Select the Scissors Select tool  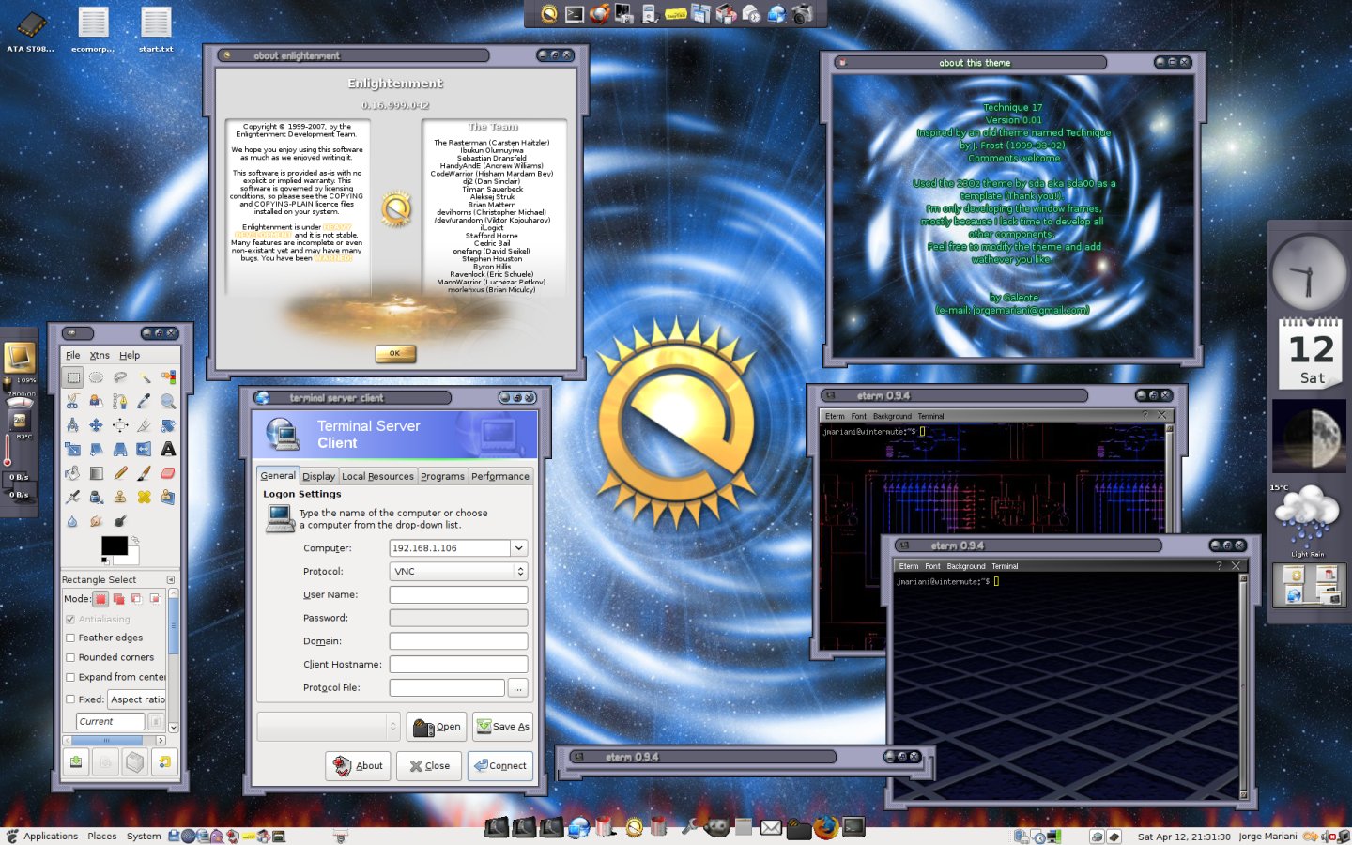pyautogui.click(x=72, y=401)
